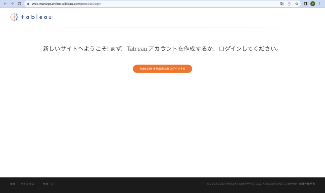Click the lock icon in the address bar

click(28, 4)
